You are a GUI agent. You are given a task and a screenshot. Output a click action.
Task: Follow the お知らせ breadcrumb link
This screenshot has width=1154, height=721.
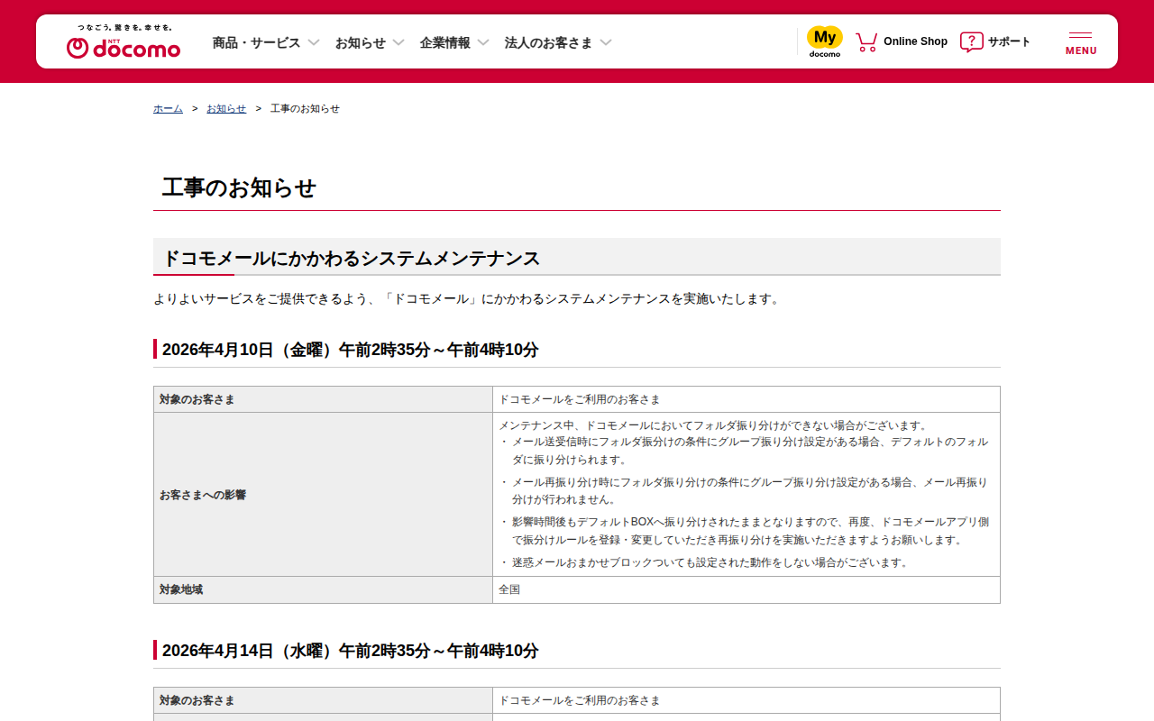(x=226, y=108)
